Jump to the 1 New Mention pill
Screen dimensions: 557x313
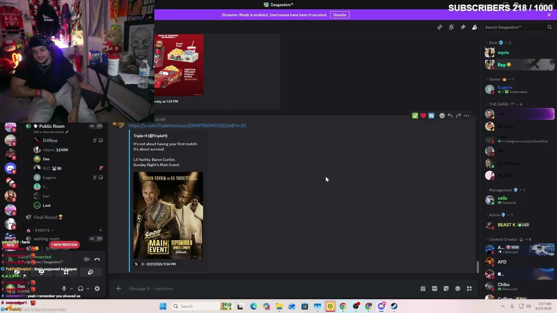click(64, 245)
